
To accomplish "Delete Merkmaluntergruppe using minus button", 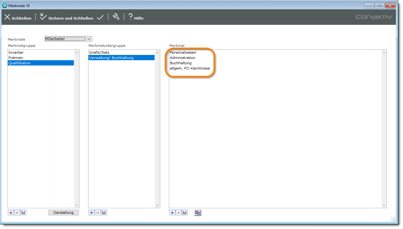I will click(97, 213).
